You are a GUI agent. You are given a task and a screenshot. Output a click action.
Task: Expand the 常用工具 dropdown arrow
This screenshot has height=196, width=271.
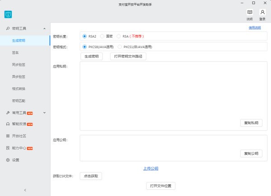tap(44, 112)
